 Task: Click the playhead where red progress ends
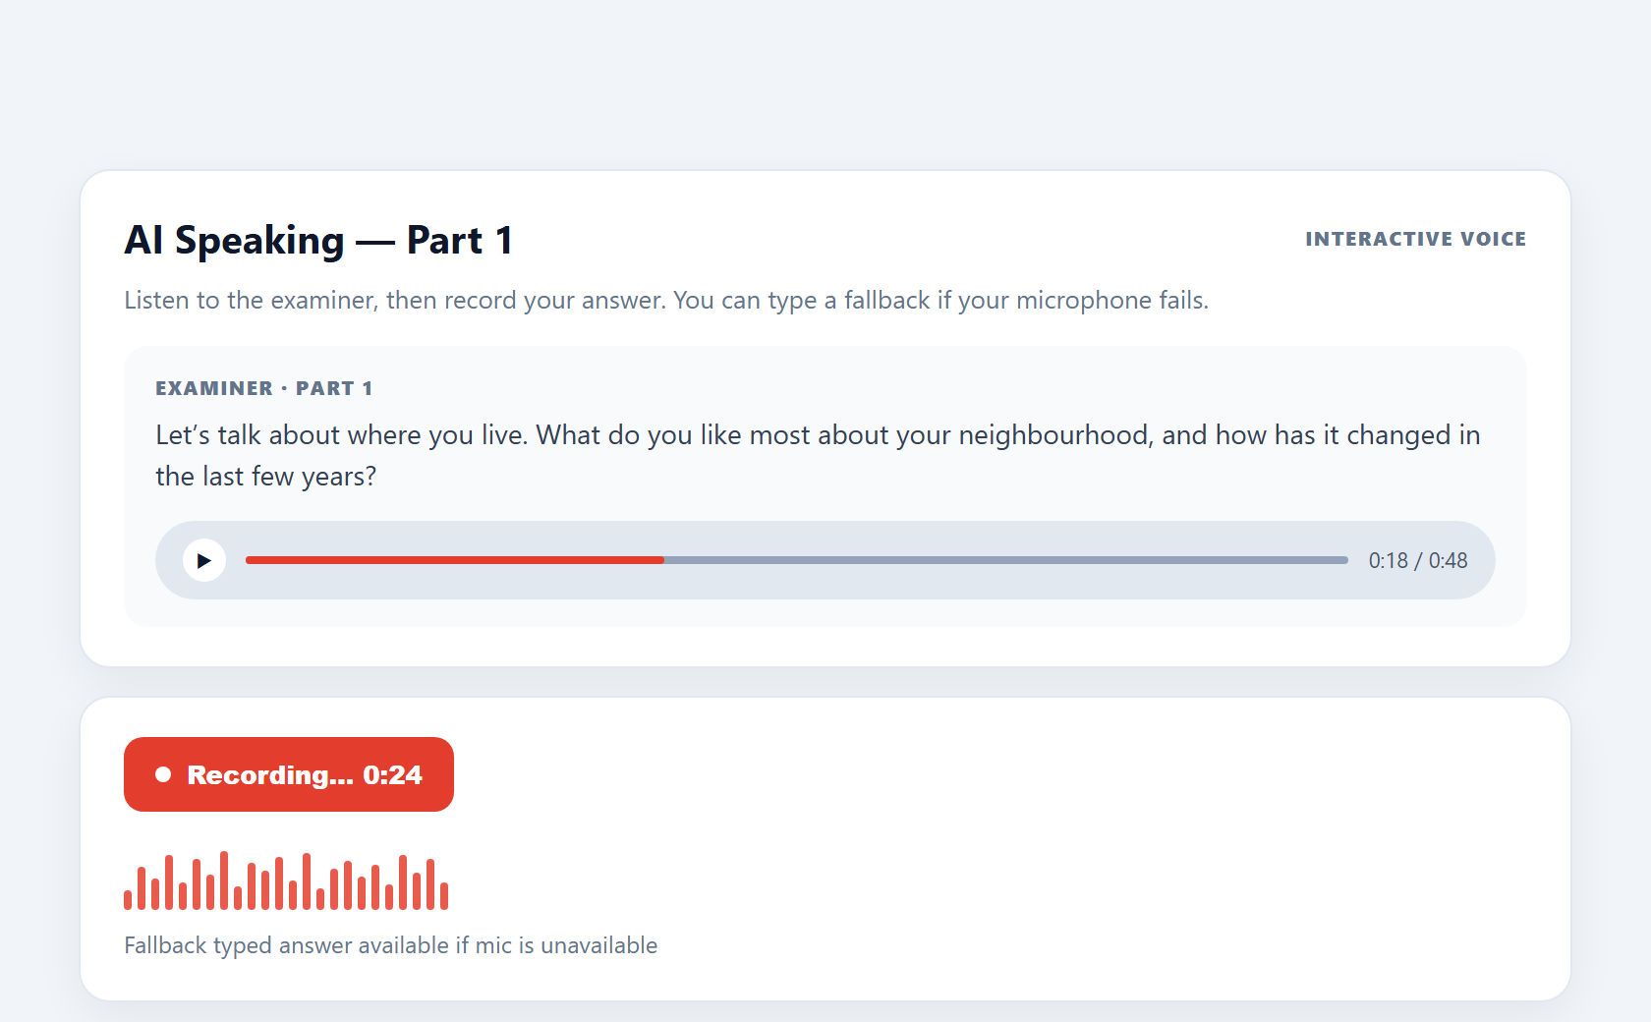point(664,560)
